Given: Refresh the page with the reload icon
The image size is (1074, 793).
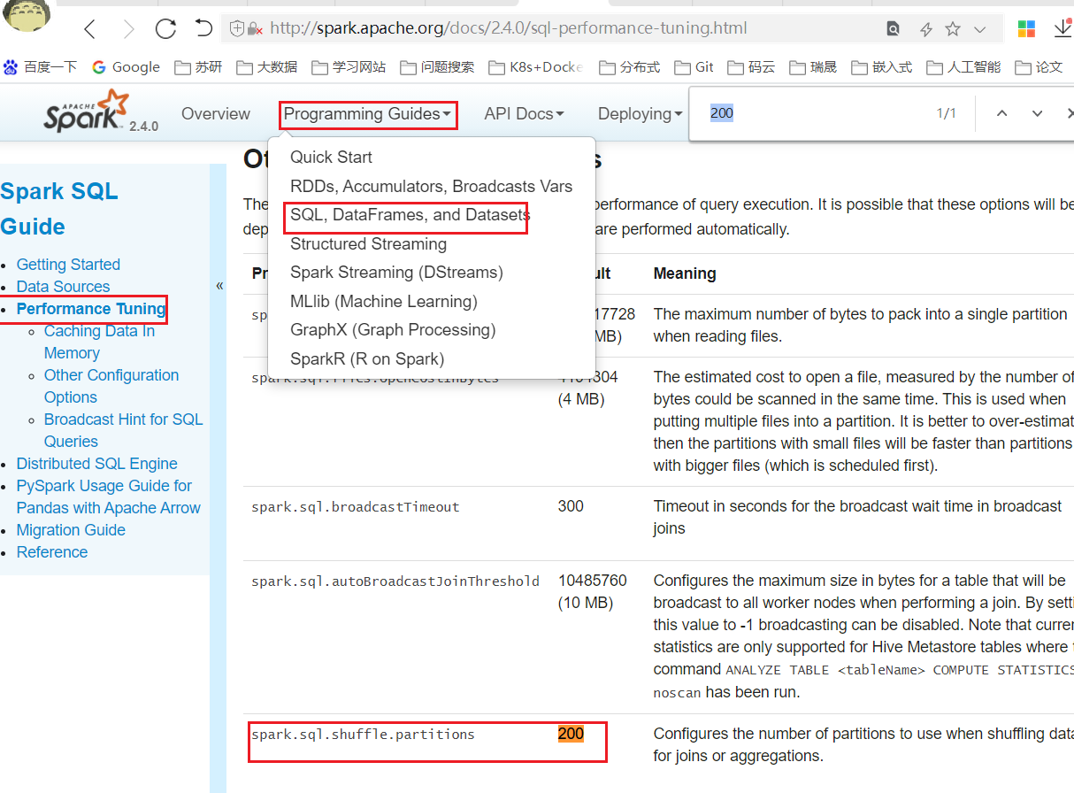Looking at the screenshot, I should [x=165, y=27].
